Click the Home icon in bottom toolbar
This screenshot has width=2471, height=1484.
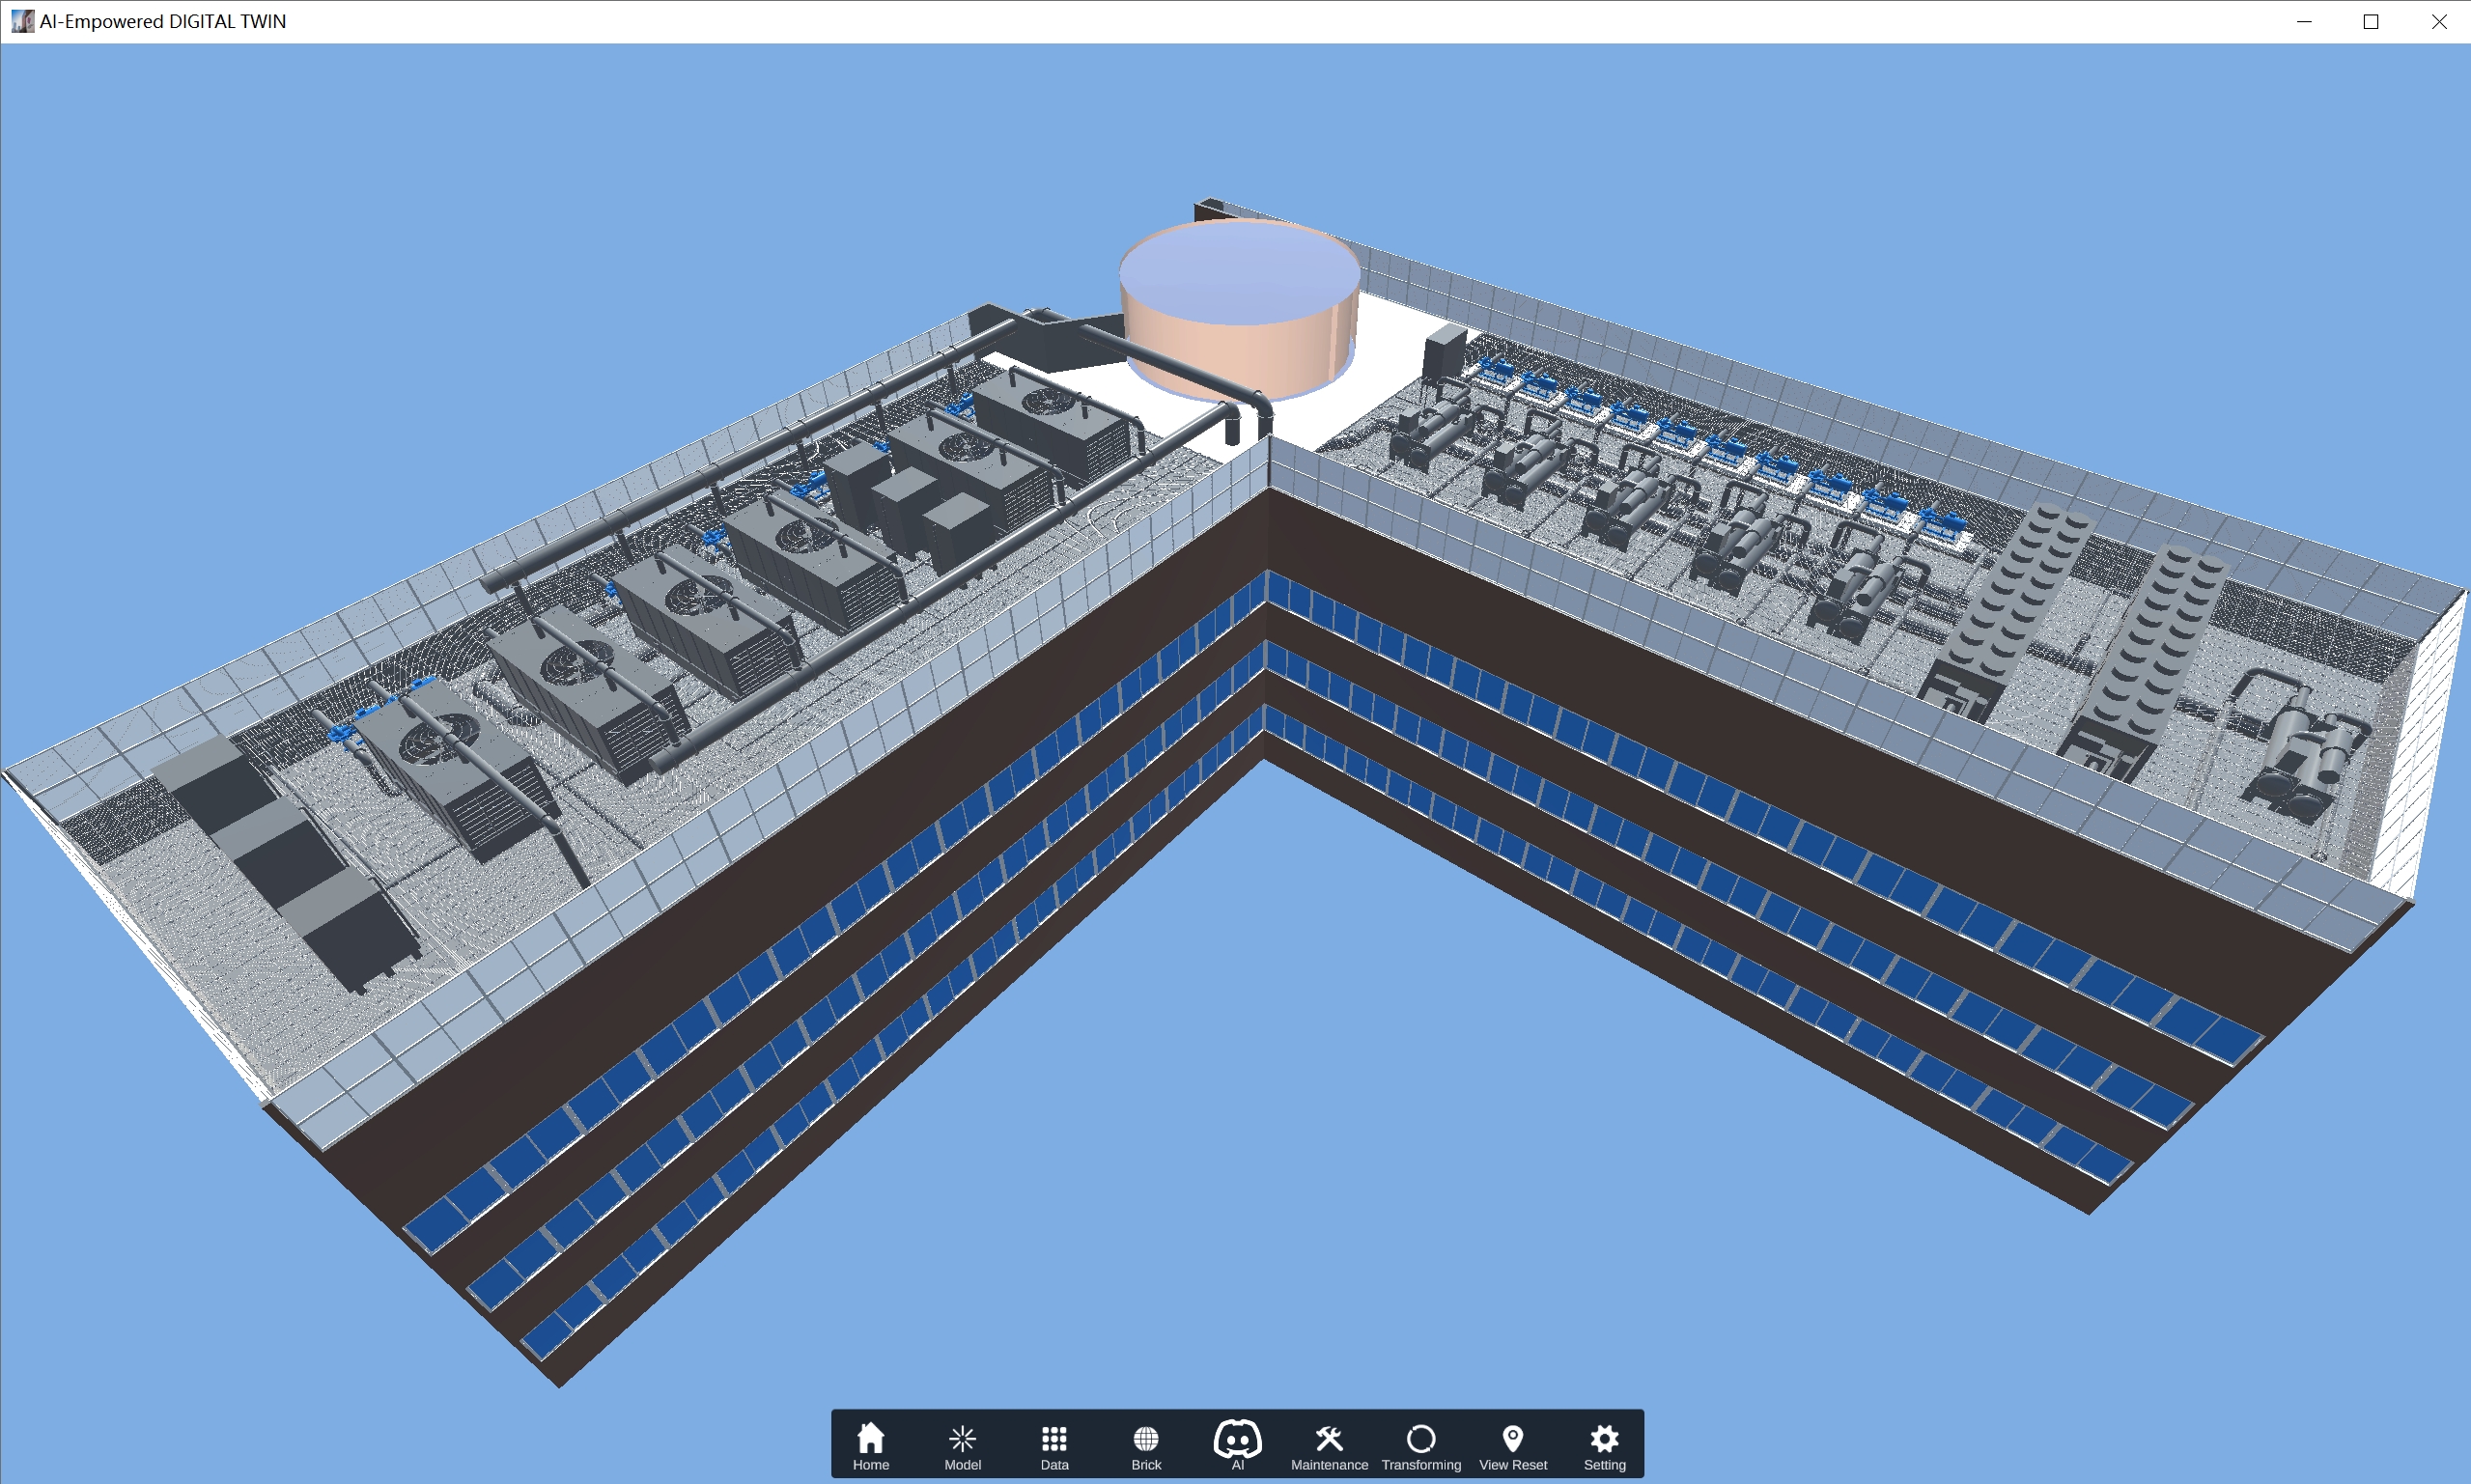[870, 1444]
